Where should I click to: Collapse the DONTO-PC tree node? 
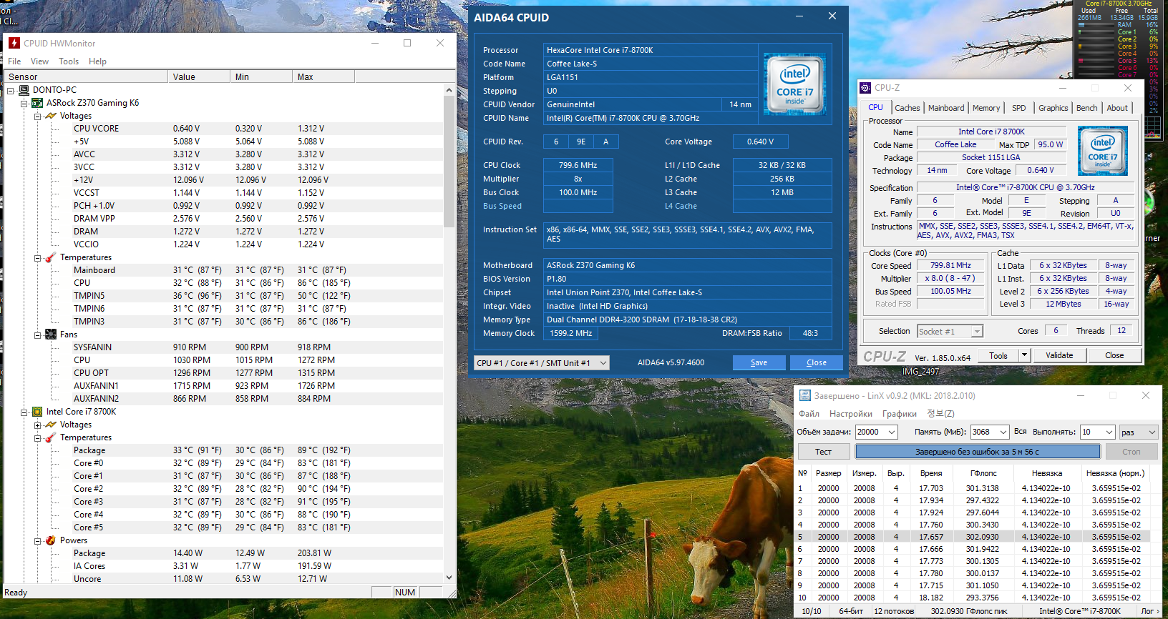(11, 91)
